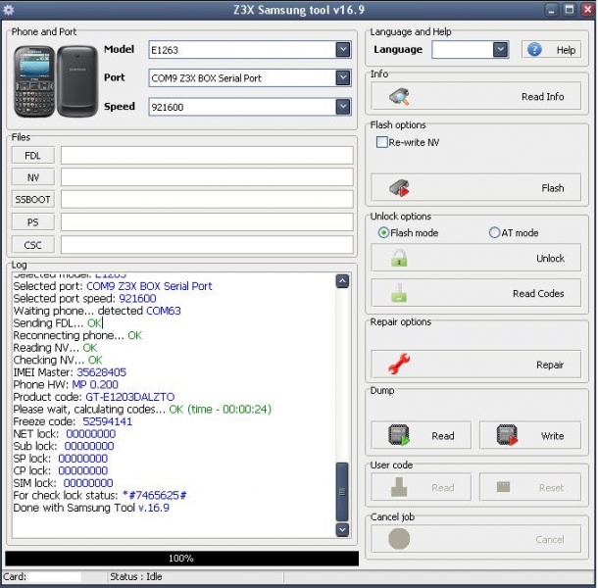The height and width of the screenshot is (588, 598).
Task: Click into the FDL file path field
Action: tap(207, 156)
